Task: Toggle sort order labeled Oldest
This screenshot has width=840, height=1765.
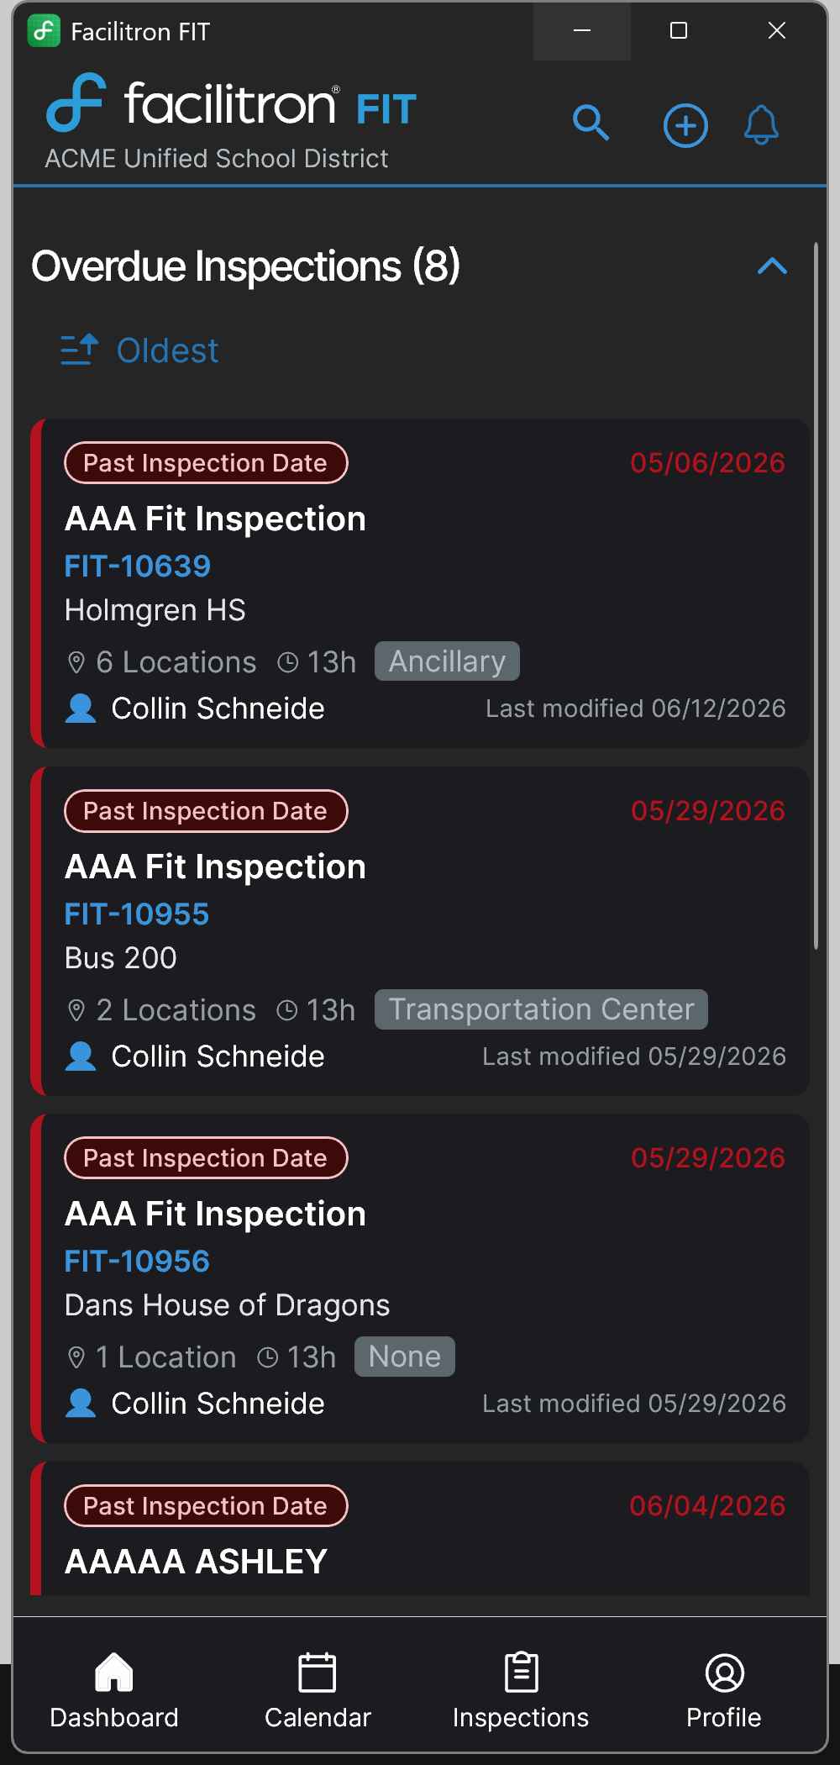Action: [x=139, y=350]
